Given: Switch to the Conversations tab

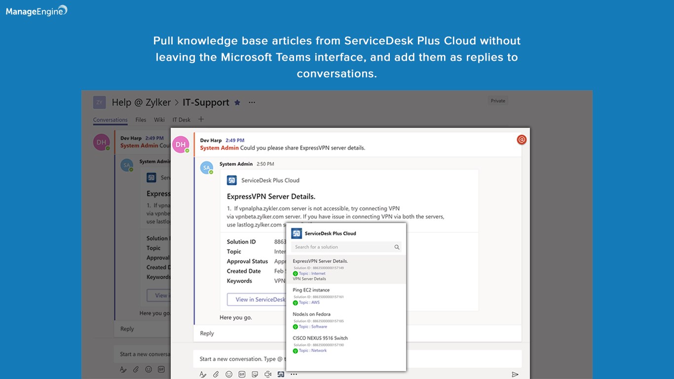Looking at the screenshot, I should tap(111, 119).
